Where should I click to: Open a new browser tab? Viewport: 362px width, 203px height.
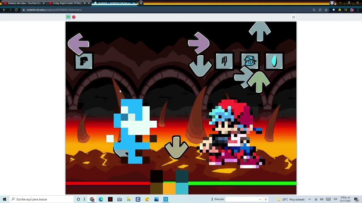pos(141,3)
